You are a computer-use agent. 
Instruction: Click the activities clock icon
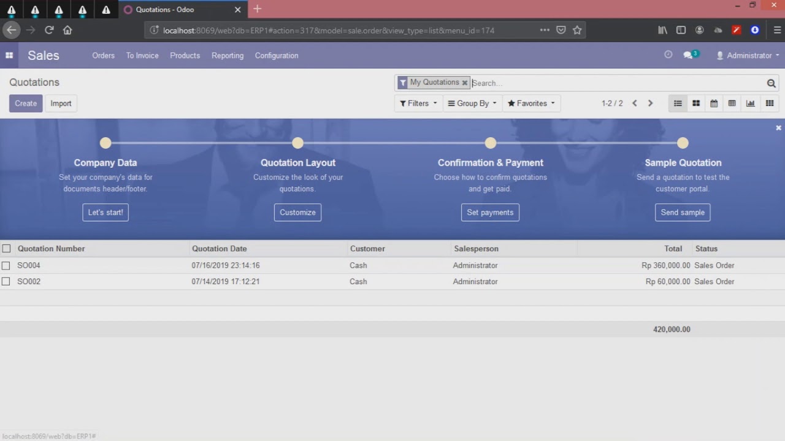(x=668, y=55)
